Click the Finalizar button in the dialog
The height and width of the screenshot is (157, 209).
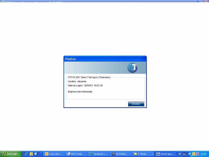136,104
